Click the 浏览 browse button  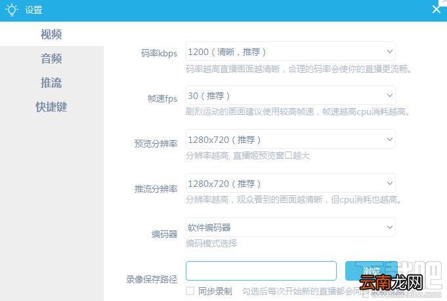point(371,271)
